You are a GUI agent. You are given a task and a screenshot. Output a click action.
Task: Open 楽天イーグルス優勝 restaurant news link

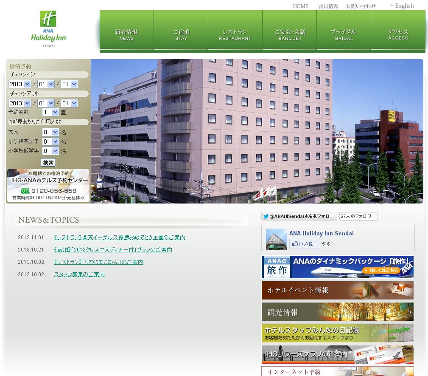[120, 237]
